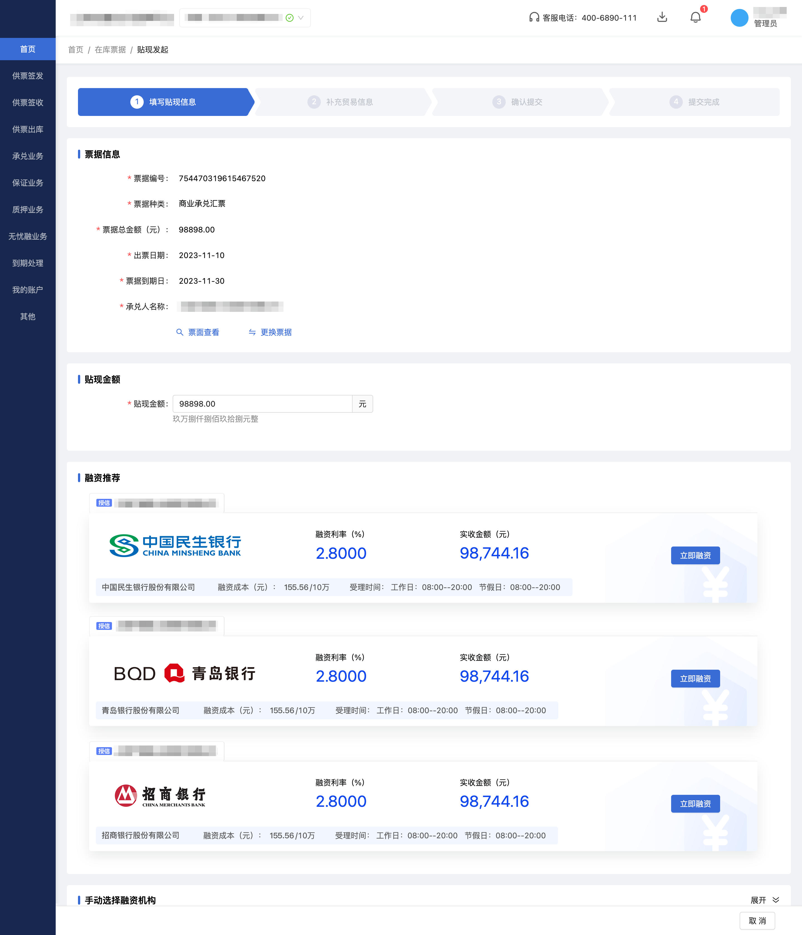This screenshot has height=935, width=802.
Task: Click 民生银行 实收金额 98,744.16
Action: coord(494,553)
